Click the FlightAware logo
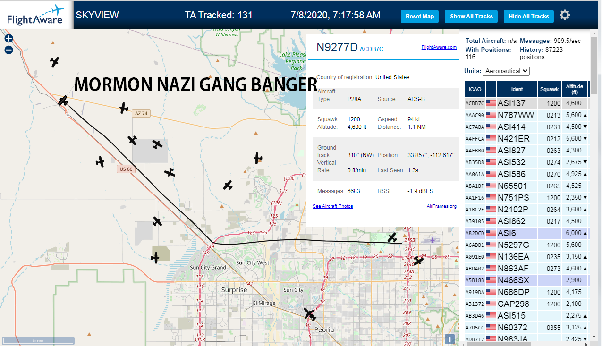This screenshot has height=346, width=602. point(36,15)
